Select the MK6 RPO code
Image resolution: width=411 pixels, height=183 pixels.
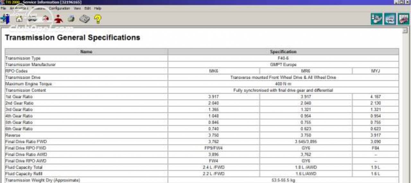pyautogui.click(x=214, y=71)
